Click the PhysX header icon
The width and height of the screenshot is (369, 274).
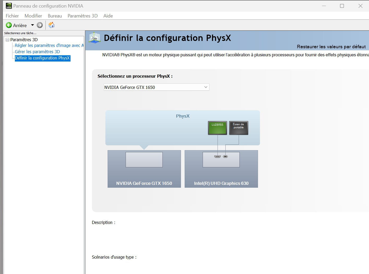point(95,38)
